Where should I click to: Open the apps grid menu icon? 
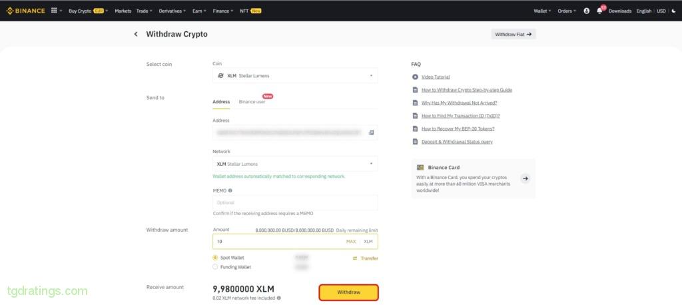pyautogui.click(x=54, y=11)
